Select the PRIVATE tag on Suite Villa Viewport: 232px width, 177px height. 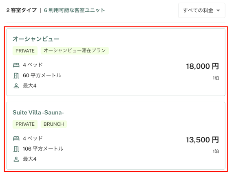25,124
